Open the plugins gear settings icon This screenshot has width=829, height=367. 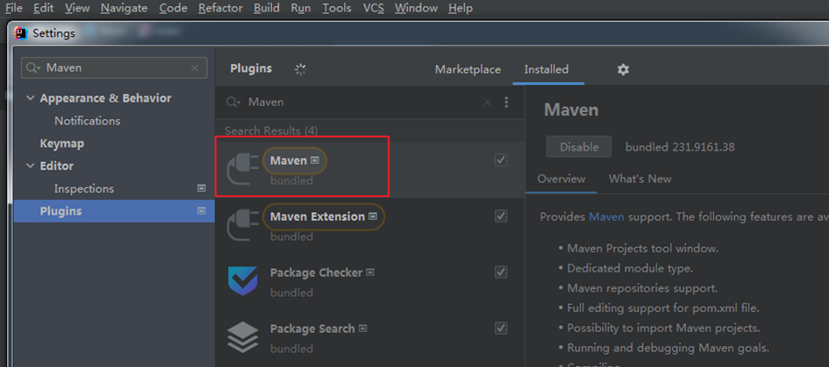[624, 69]
